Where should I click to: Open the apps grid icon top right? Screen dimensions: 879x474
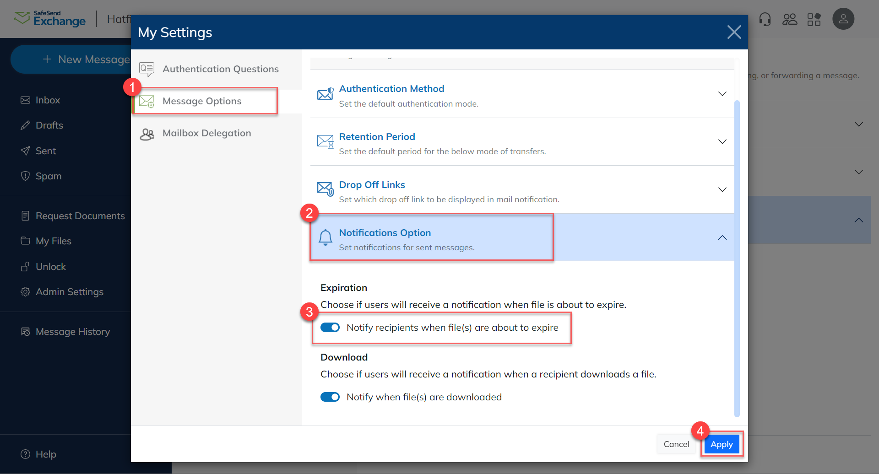[814, 19]
